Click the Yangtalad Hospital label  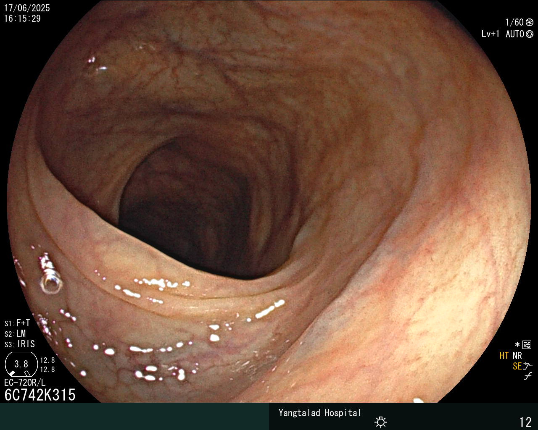(320, 413)
